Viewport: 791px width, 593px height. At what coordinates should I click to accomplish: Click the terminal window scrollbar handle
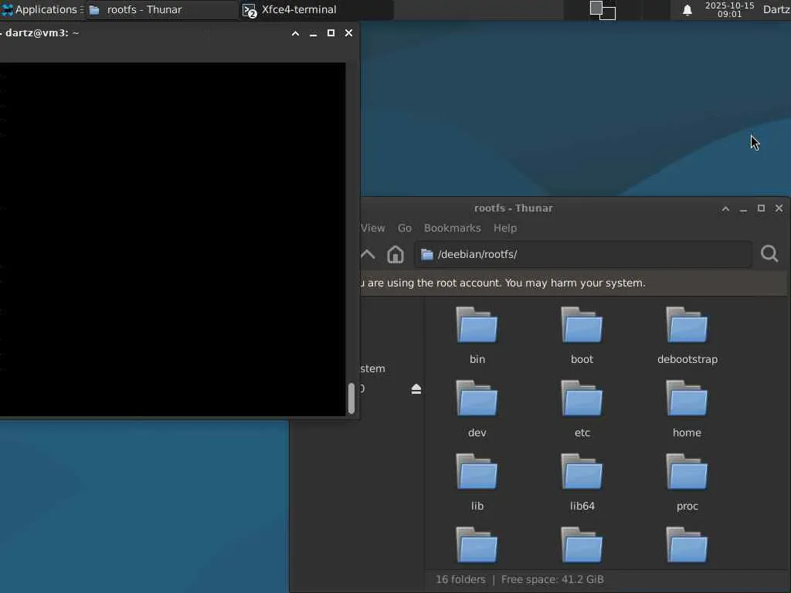(351, 398)
